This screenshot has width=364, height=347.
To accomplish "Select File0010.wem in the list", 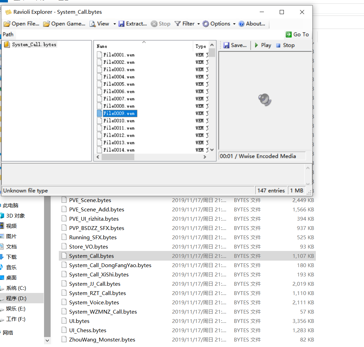I will pos(116,121).
